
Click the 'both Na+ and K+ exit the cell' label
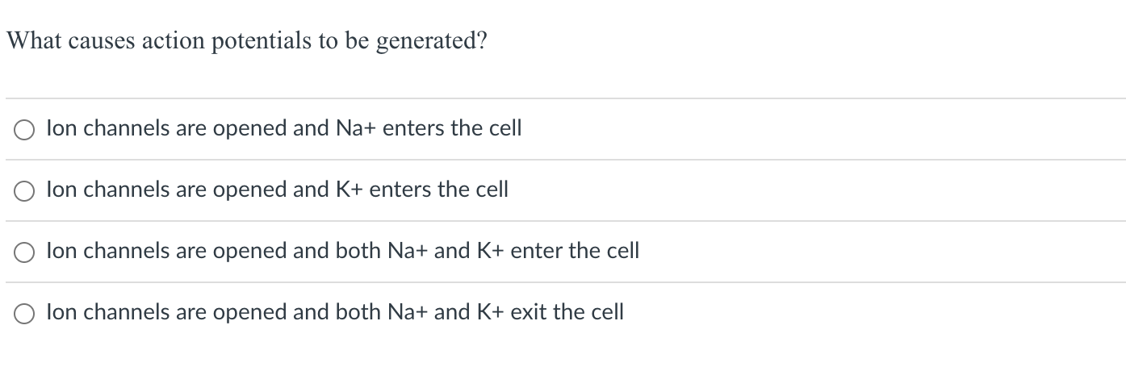click(x=335, y=312)
